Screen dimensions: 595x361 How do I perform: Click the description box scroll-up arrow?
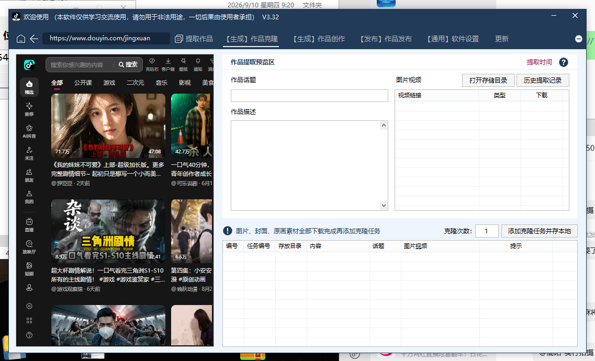point(384,125)
